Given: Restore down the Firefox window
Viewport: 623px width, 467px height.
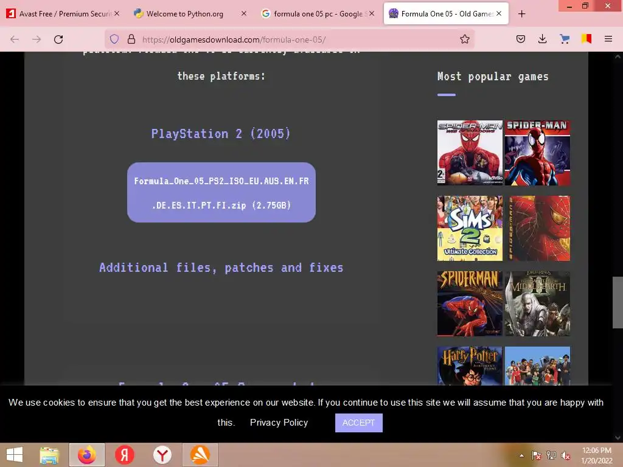Looking at the screenshot, I should (585, 5).
